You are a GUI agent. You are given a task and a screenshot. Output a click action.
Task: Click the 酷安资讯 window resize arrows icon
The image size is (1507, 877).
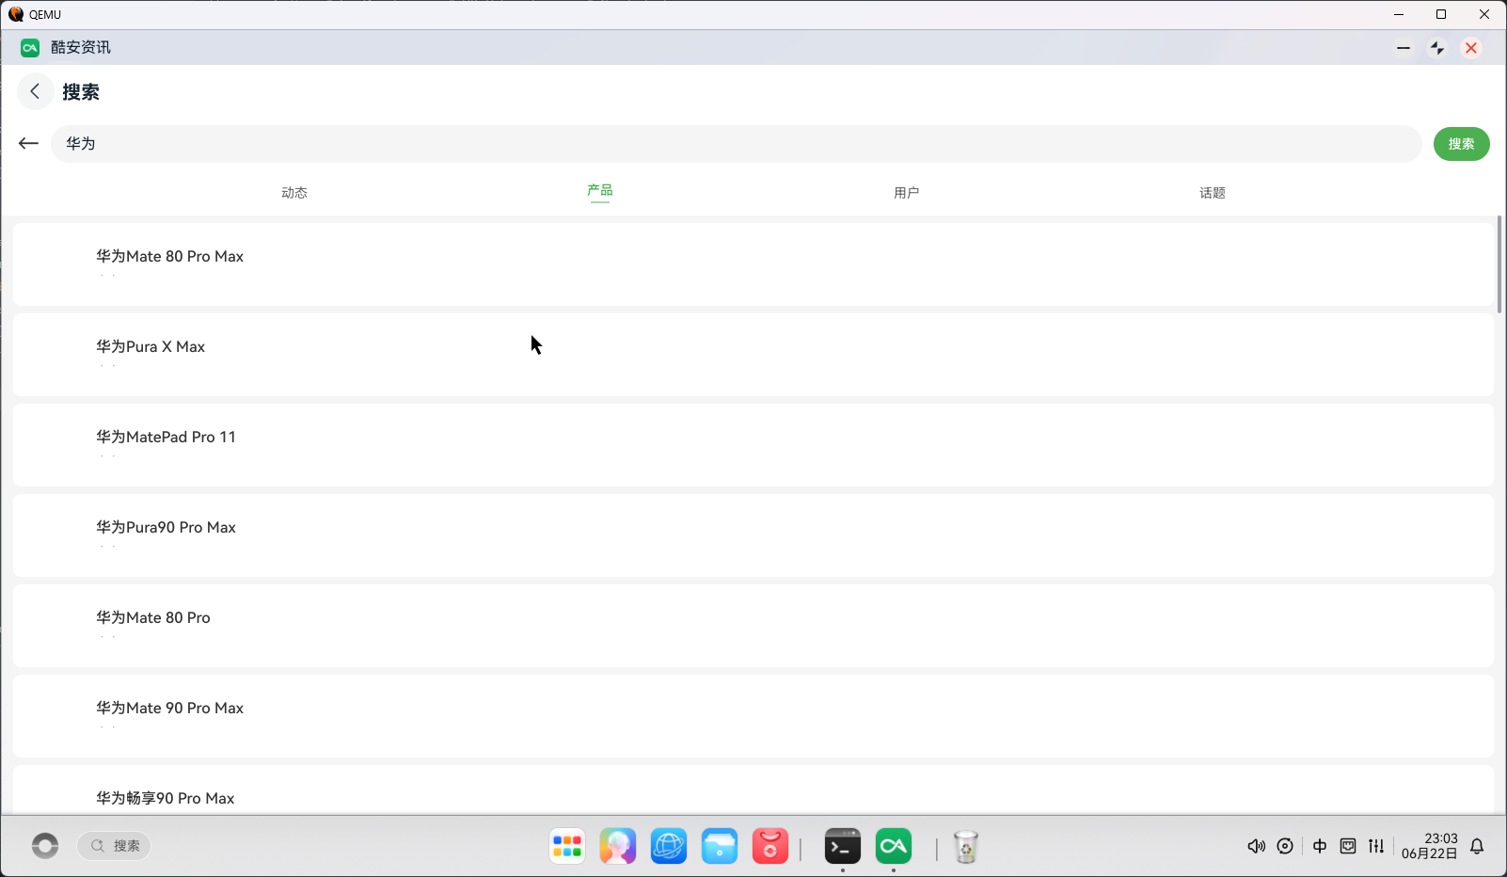tap(1437, 48)
